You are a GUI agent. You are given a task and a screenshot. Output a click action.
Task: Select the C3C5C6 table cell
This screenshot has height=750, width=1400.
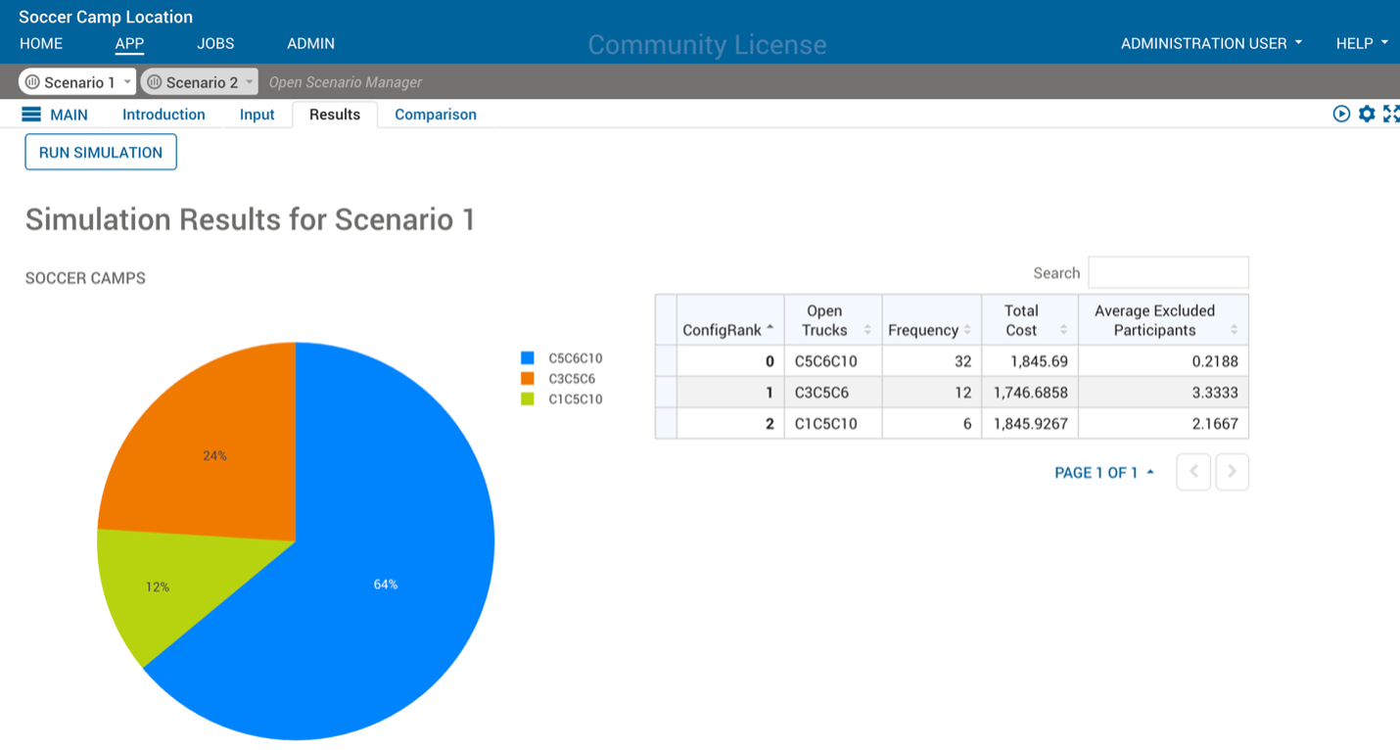[x=833, y=393]
